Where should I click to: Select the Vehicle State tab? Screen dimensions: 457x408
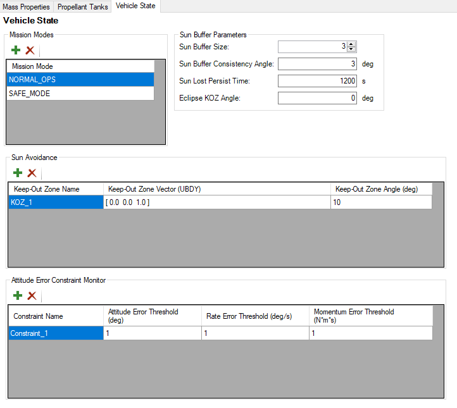(135, 6)
